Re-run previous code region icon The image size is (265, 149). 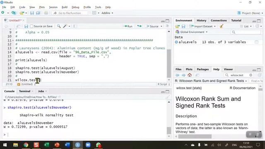(139, 26)
